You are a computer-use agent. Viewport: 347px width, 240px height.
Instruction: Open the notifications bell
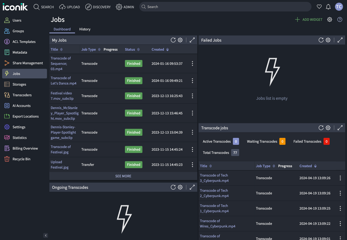coord(328,7)
